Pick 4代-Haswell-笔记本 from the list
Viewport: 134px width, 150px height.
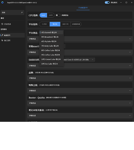click(x=52, y=32)
